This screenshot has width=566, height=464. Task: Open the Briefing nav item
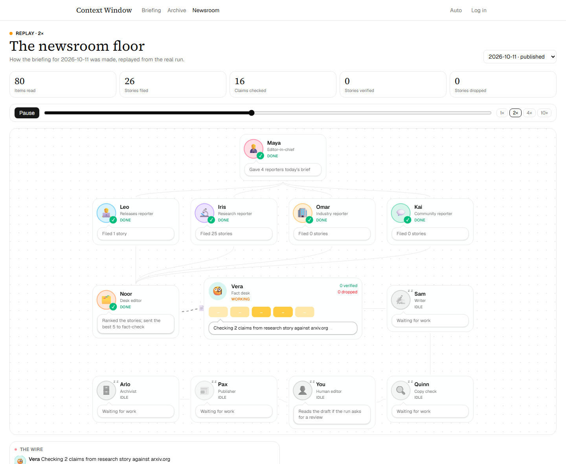151,10
